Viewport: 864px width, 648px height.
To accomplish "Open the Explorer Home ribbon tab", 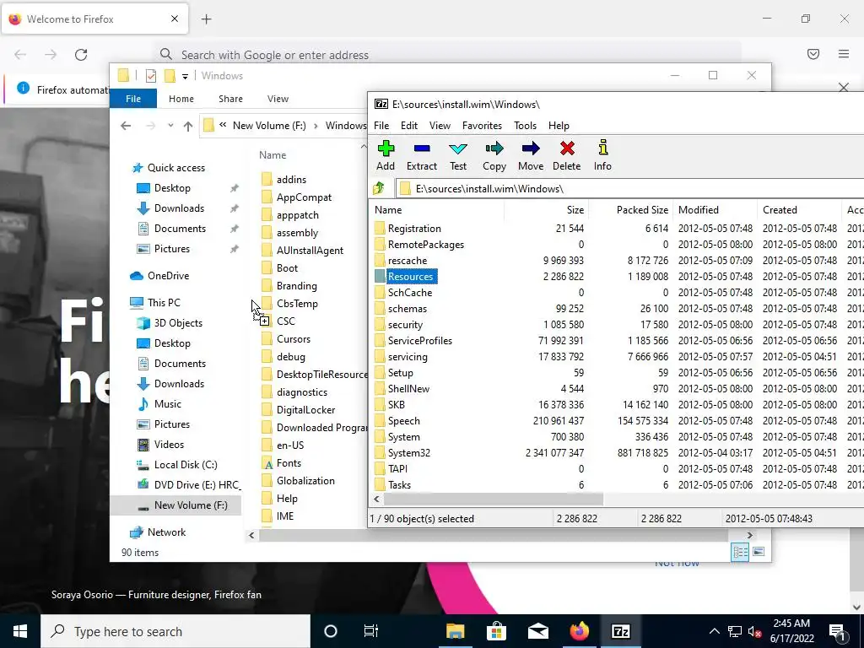I will coord(181,99).
